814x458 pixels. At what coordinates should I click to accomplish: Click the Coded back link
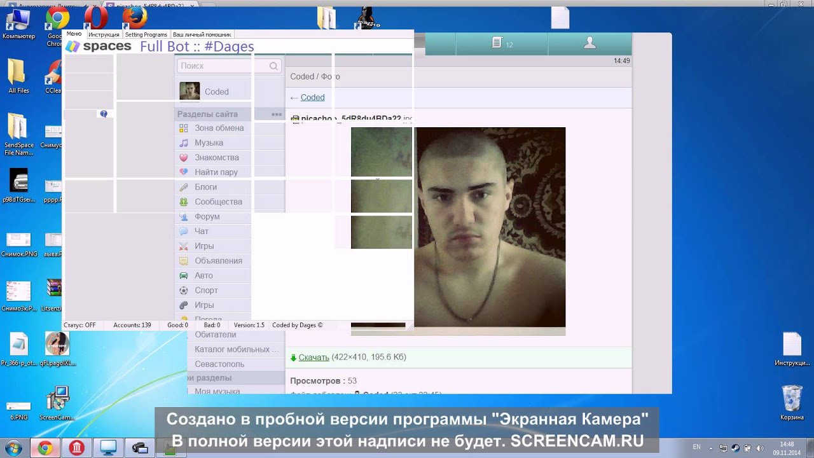tap(312, 97)
